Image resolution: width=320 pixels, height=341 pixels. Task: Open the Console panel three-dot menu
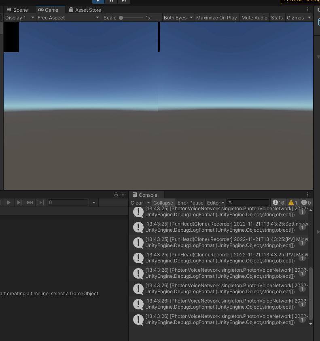coord(308,194)
